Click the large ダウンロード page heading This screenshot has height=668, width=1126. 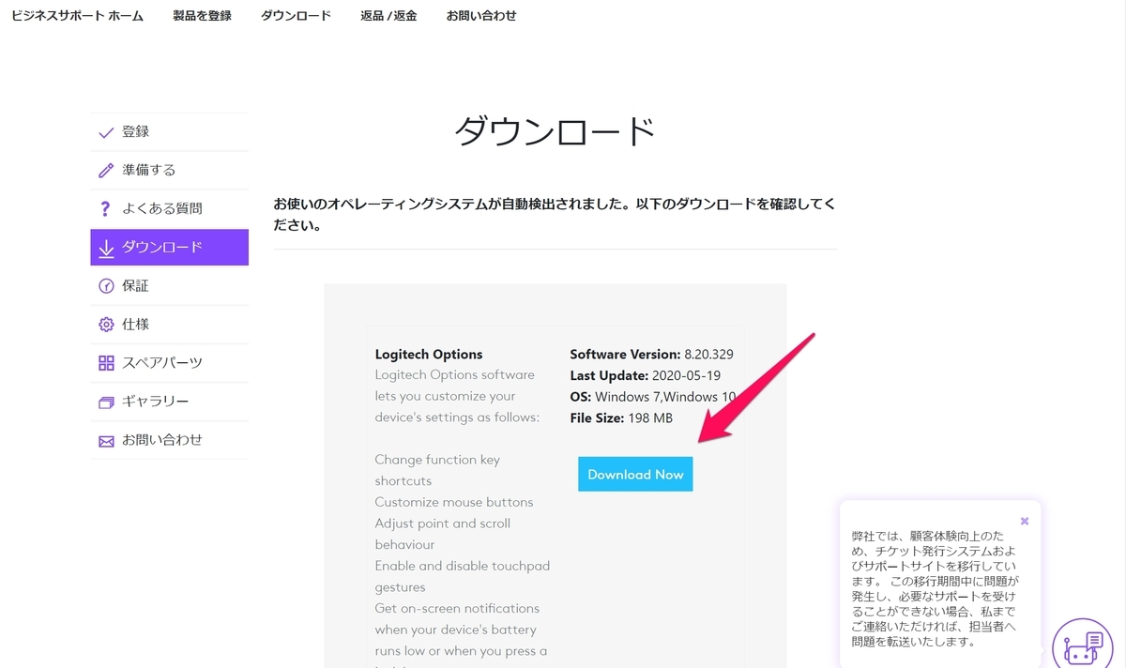[555, 132]
